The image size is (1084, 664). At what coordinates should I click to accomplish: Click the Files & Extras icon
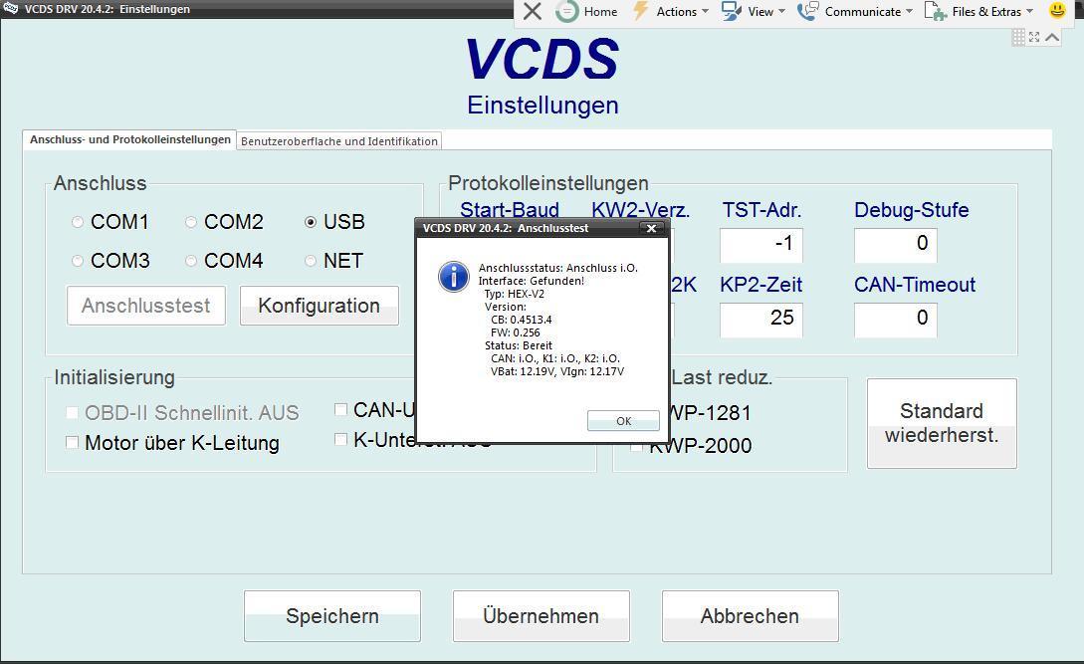[934, 12]
